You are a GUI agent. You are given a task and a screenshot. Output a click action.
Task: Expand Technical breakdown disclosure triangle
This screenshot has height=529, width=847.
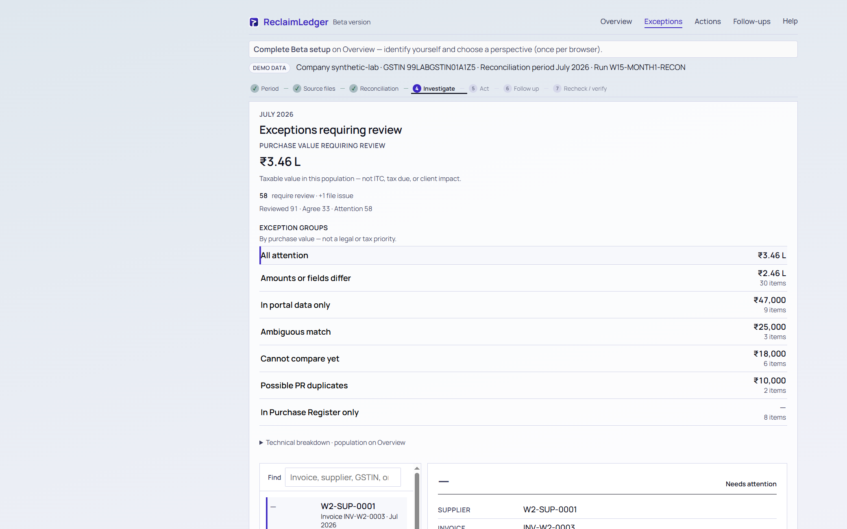(x=261, y=443)
